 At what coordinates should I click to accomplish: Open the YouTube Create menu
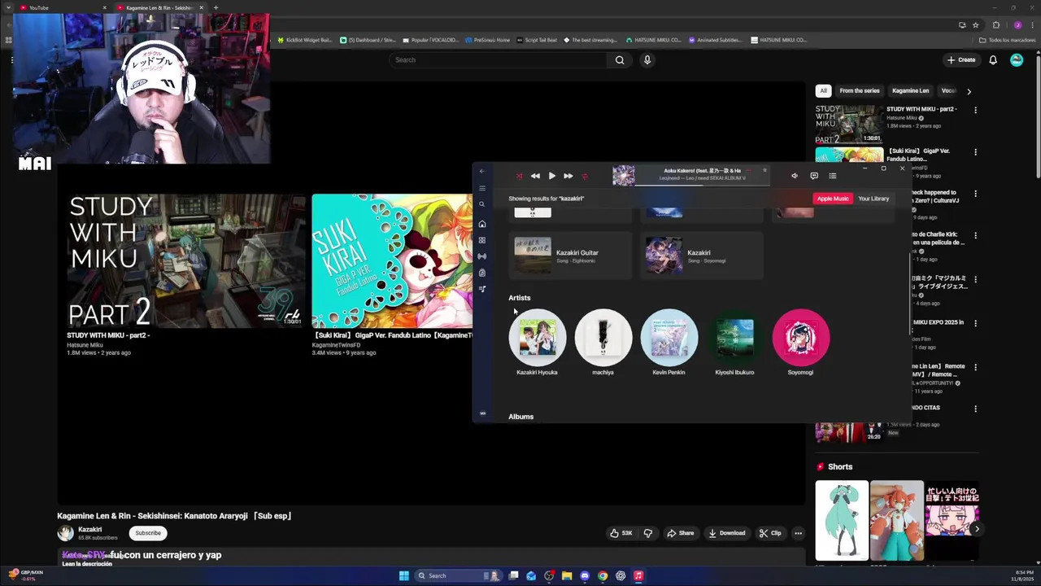pos(960,59)
